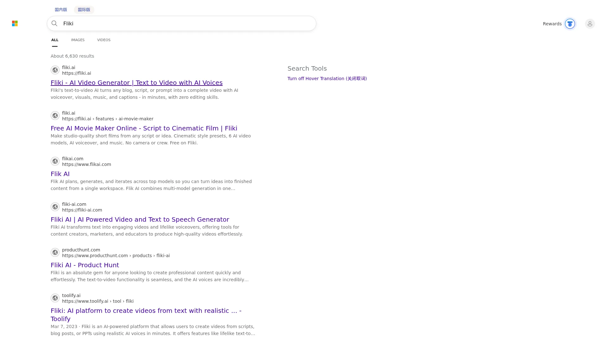Image resolution: width=608 pixels, height=342 pixels.
Task: Click flikai.com site name text
Action: (x=73, y=159)
